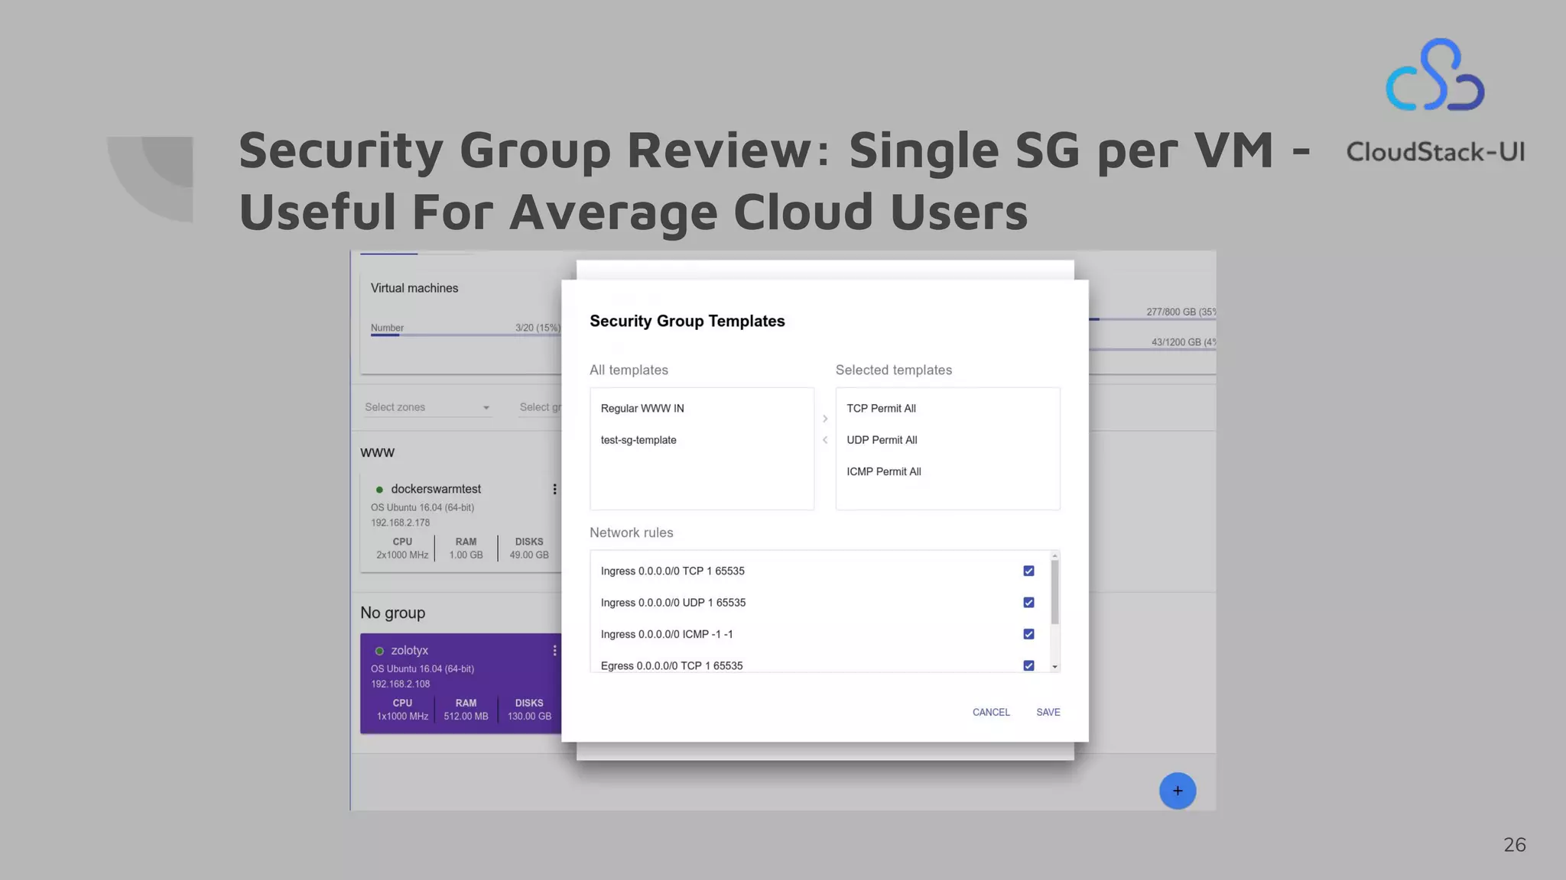This screenshot has height=880, width=1566.
Task: Click left arrow to remove template
Action: (825, 440)
